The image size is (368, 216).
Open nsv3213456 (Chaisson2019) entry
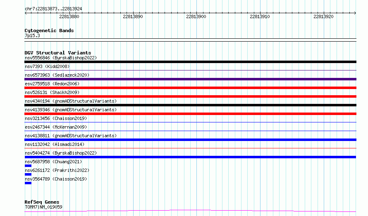pyautogui.click(x=56, y=118)
